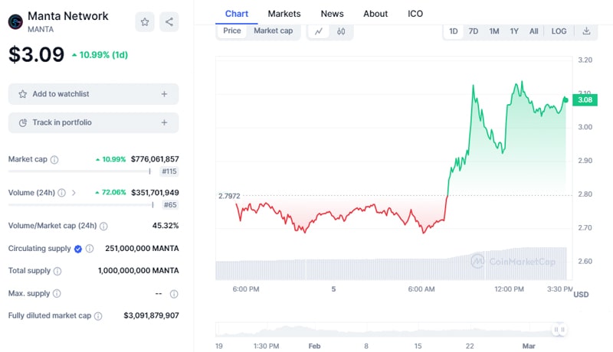Select Market cap chart toggle
The image size is (613, 352).
point(274,31)
